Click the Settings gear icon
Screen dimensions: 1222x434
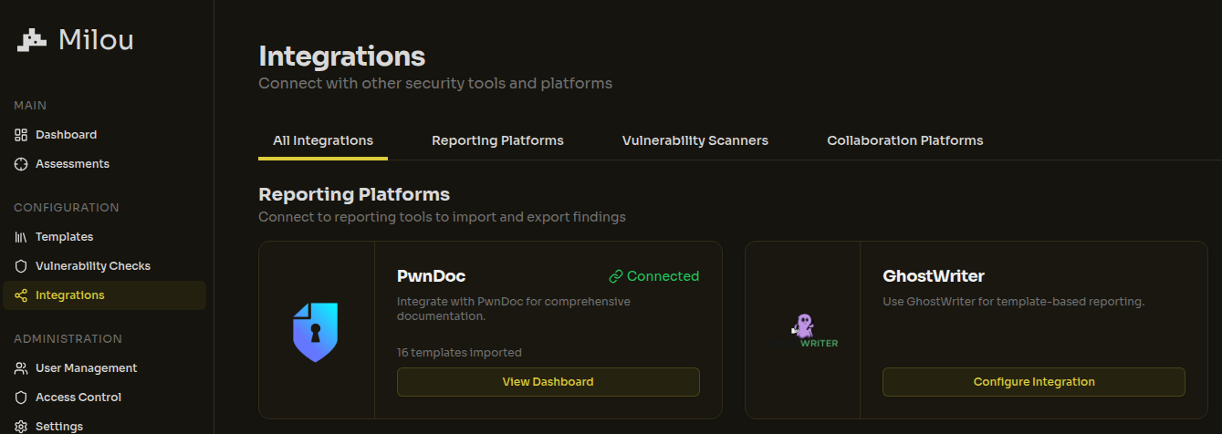pos(21,426)
